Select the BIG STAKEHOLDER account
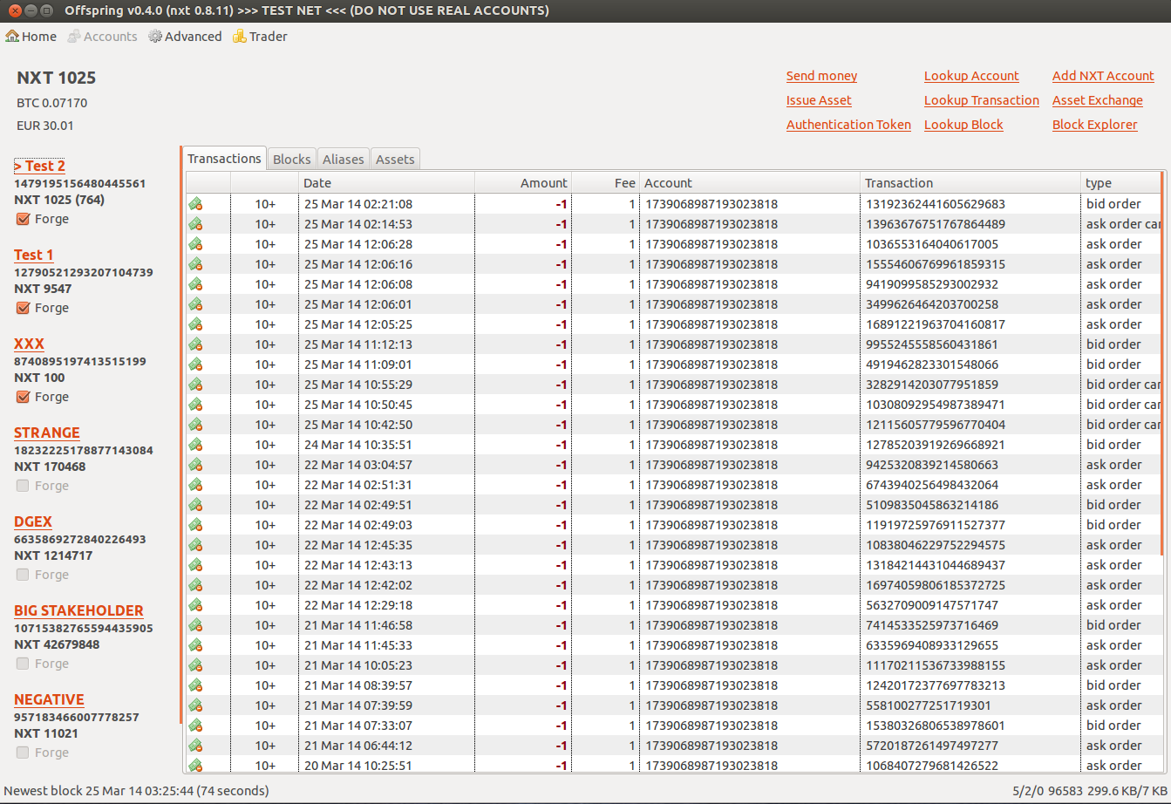 click(x=78, y=610)
